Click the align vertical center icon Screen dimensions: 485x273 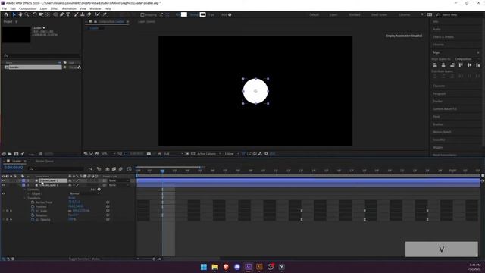470,65
